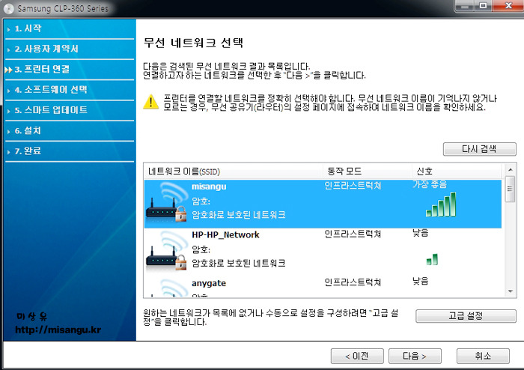Click the network list scrollbar thumb
The width and height of the screenshot is (524, 370).
click(511, 189)
